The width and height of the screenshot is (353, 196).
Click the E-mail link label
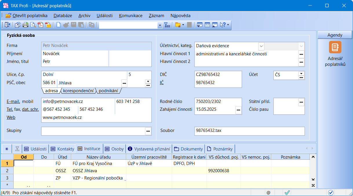tap(13, 101)
